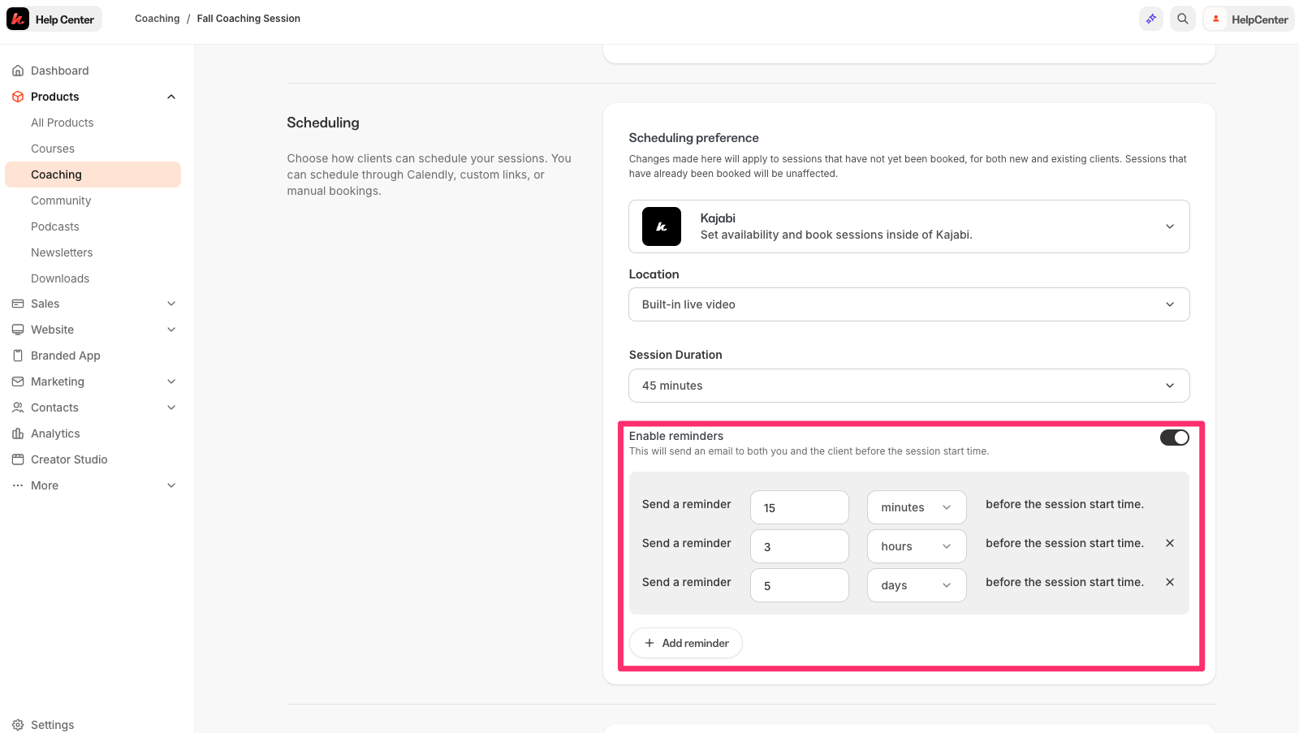
Task: Open Podcasts in the sidebar
Action: pos(55,226)
